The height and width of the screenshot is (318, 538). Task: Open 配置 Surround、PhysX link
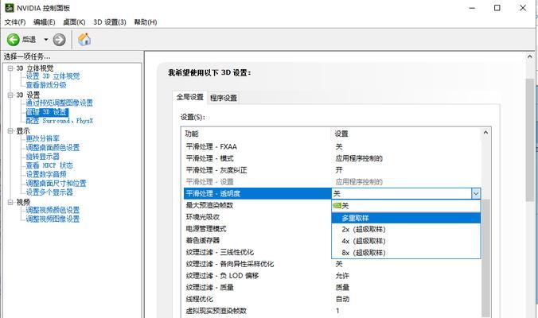60,121
